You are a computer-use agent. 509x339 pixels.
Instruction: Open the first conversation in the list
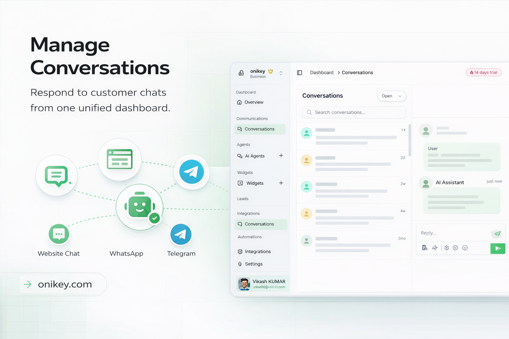pyautogui.click(x=353, y=136)
